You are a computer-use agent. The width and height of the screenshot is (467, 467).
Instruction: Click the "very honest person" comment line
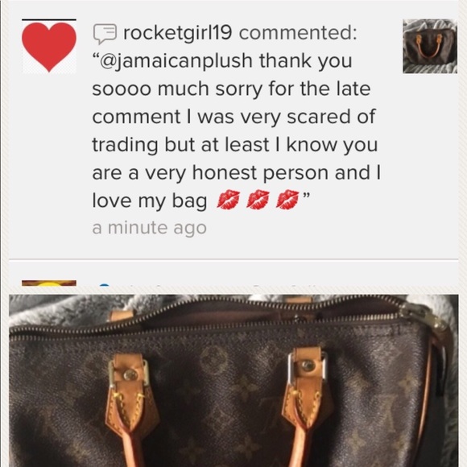coord(236,173)
